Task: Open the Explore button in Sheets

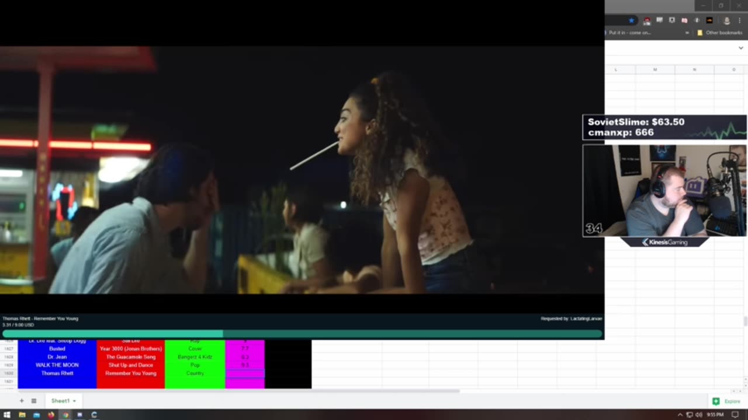Action: coord(726,401)
